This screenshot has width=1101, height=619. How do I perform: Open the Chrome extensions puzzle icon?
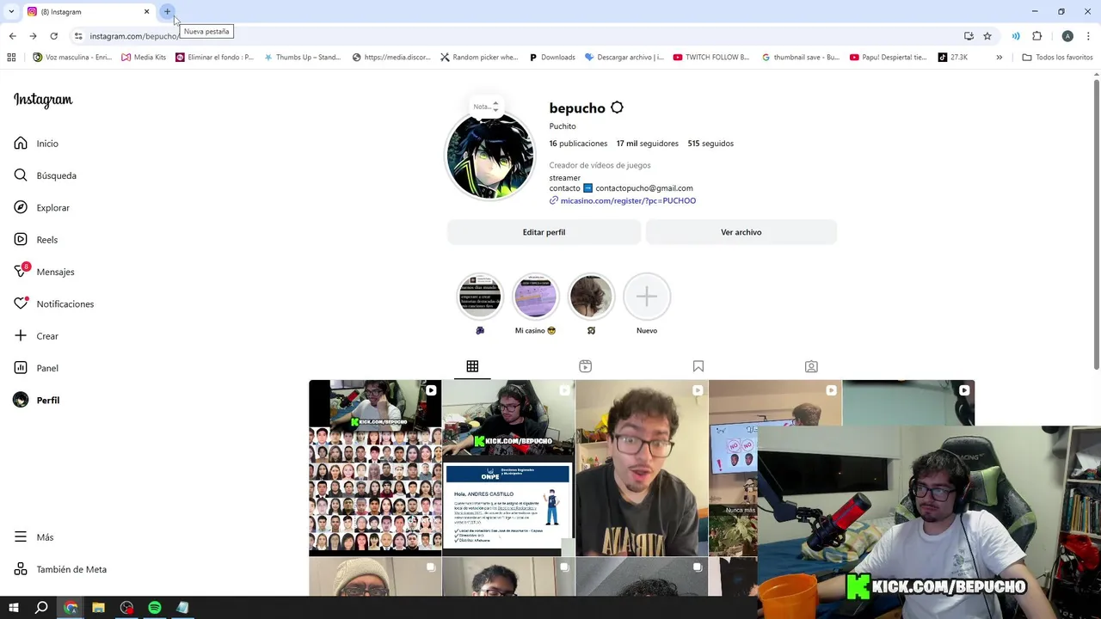pos(1036,36)
